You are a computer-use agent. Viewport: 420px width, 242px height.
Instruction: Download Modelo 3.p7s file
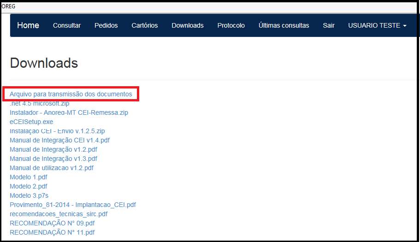pyautogui.click(x=29, y=196)
